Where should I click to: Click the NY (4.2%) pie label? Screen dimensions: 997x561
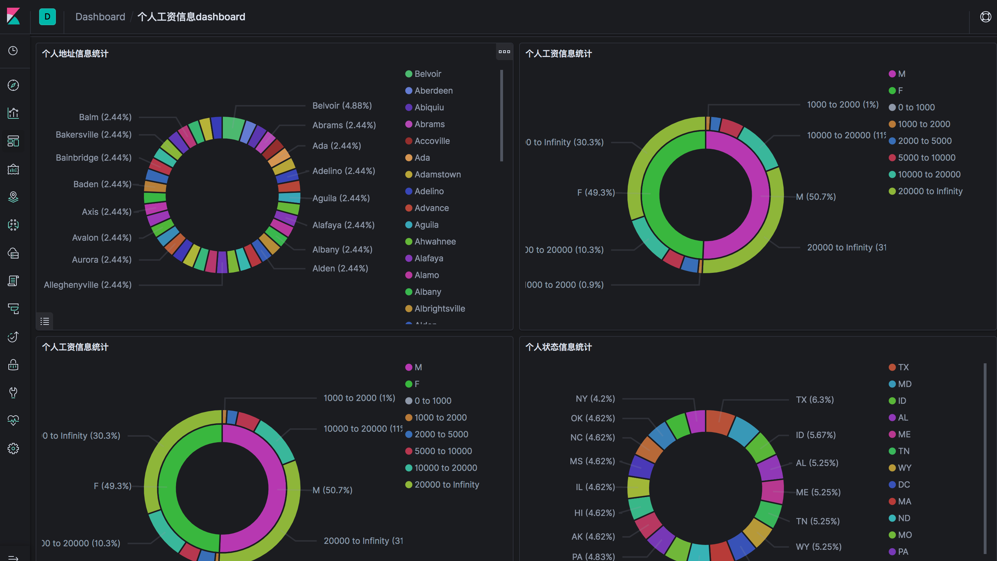(595, 399)
